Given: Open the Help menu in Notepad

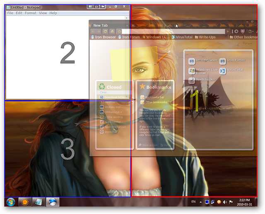Looking at the screenshot, I should [x=53, y=13].
